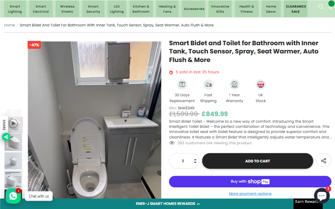Go to the Clearance Sale menu item
335x209 pixels.
point(295,9)
